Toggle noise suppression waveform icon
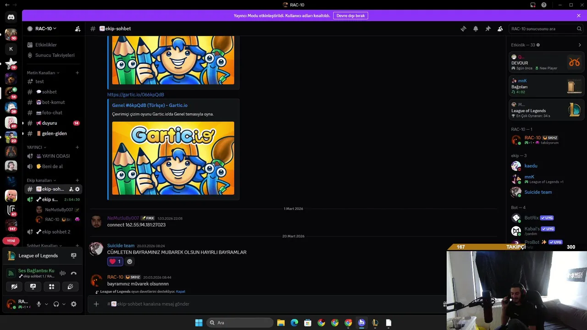 [x=63, y=273]
